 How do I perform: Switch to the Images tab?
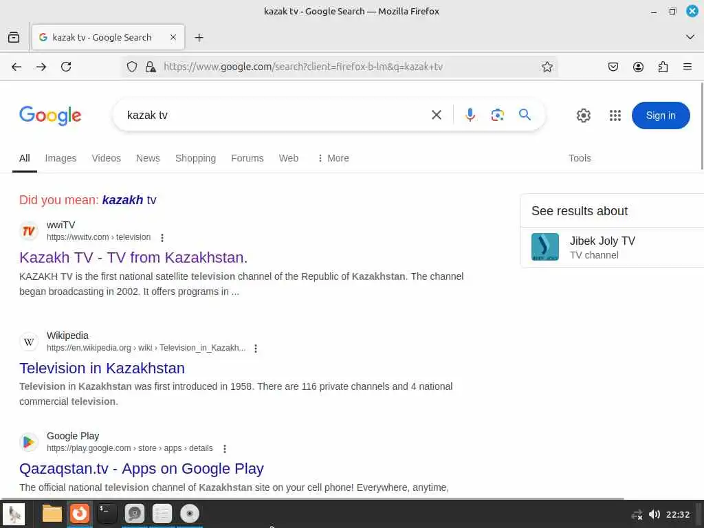(x=60, y=158)
